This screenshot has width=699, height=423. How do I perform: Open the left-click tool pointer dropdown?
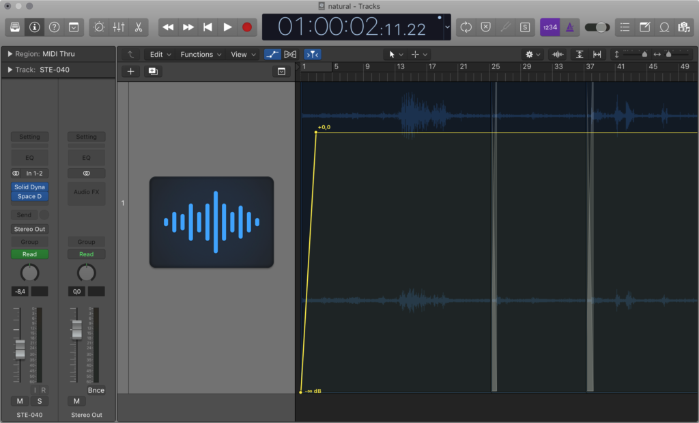(395, 54)
